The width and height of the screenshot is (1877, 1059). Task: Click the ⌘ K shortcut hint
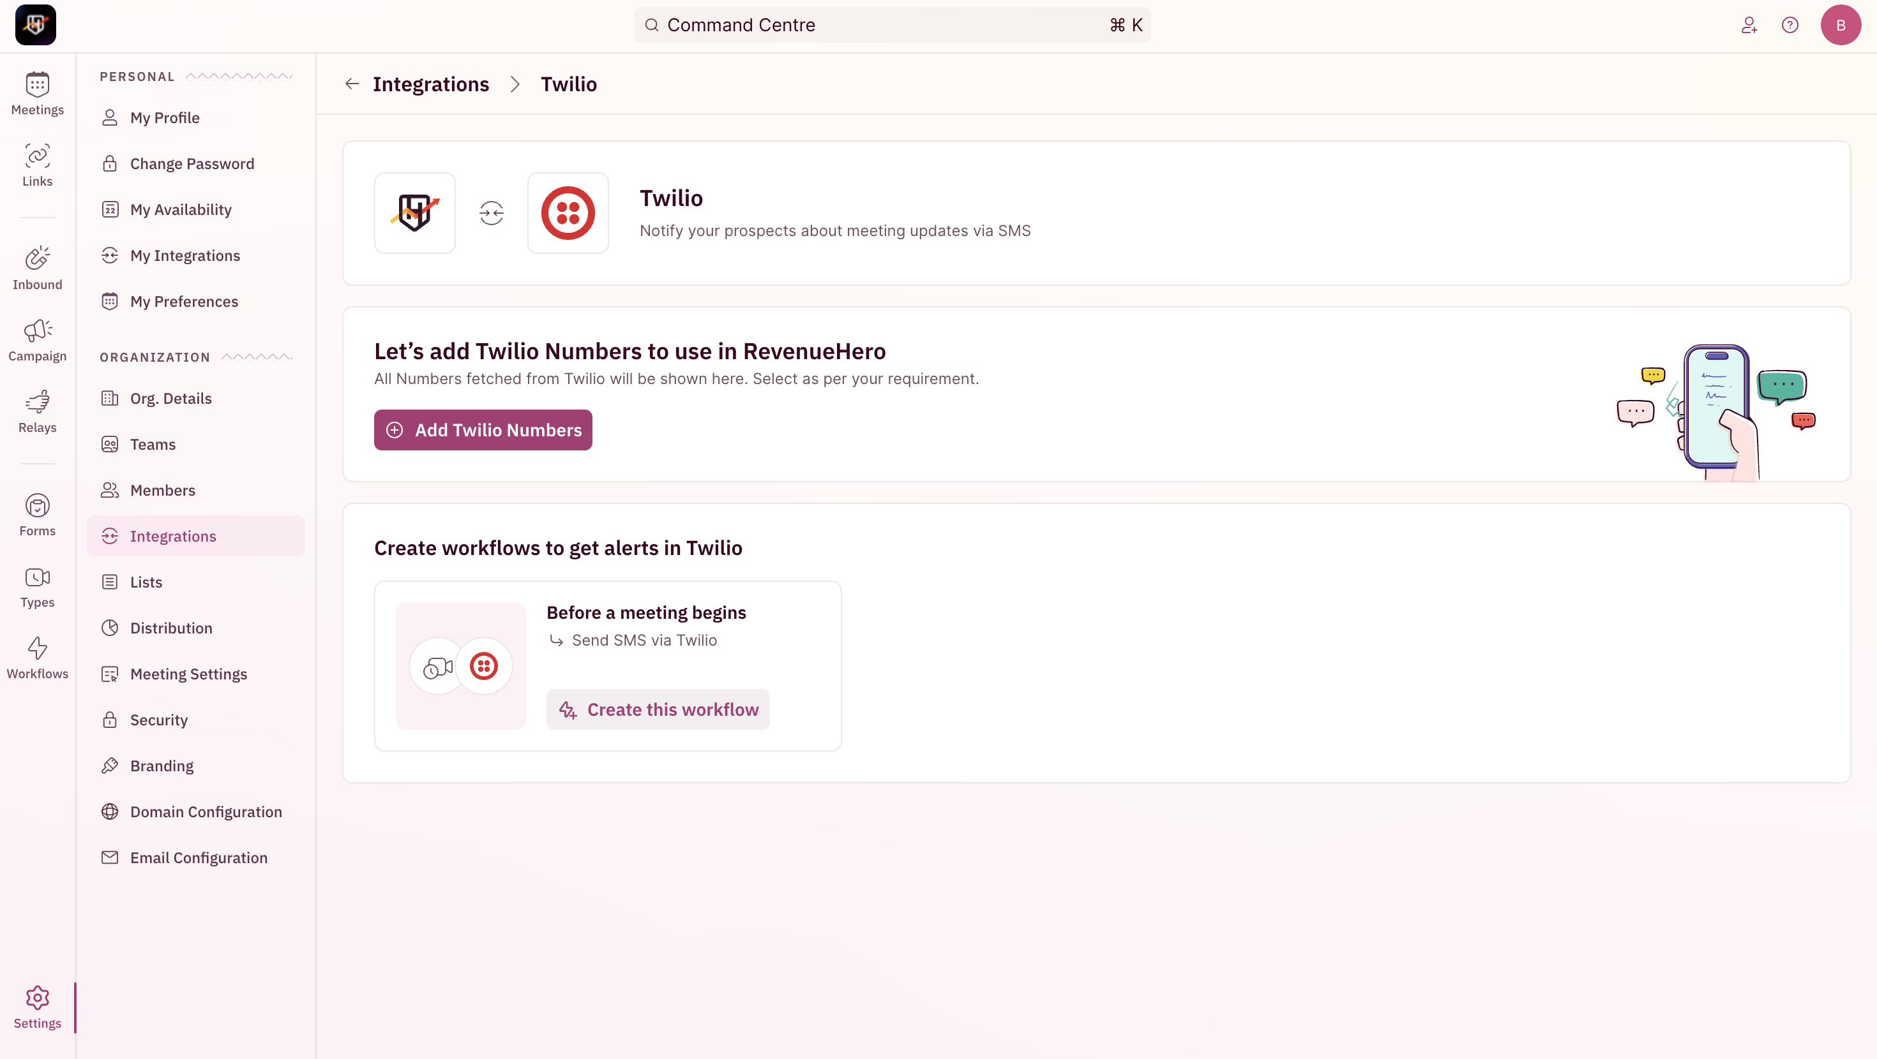click(1126, 25)
